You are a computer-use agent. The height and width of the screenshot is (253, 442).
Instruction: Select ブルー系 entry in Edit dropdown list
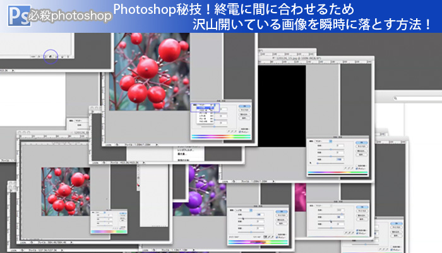(205, 119)
